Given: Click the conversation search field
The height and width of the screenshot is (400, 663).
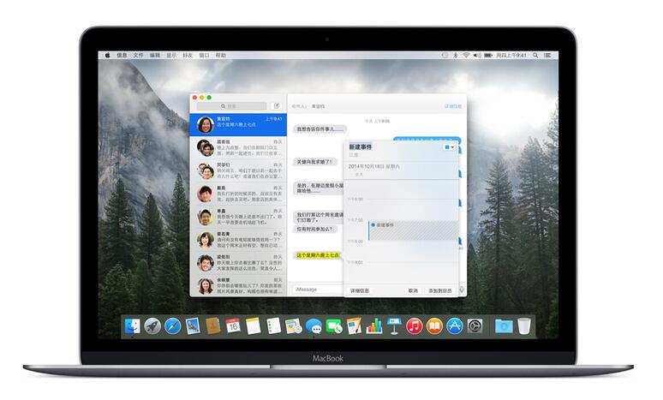Looking at the screenshot, I should coord(232,105).
